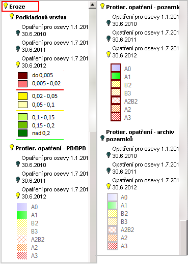Click the yellow '0,02 - 0,05' swatch

[x=22, y=96]
